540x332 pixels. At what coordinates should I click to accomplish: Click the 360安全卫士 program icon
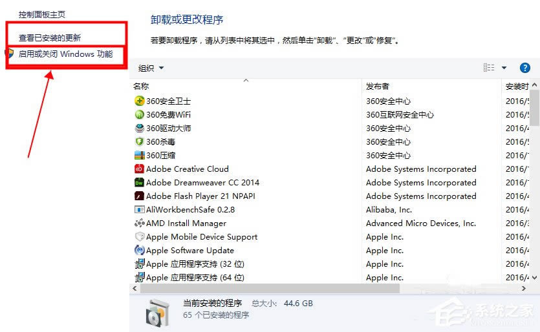tap(139, 101)
